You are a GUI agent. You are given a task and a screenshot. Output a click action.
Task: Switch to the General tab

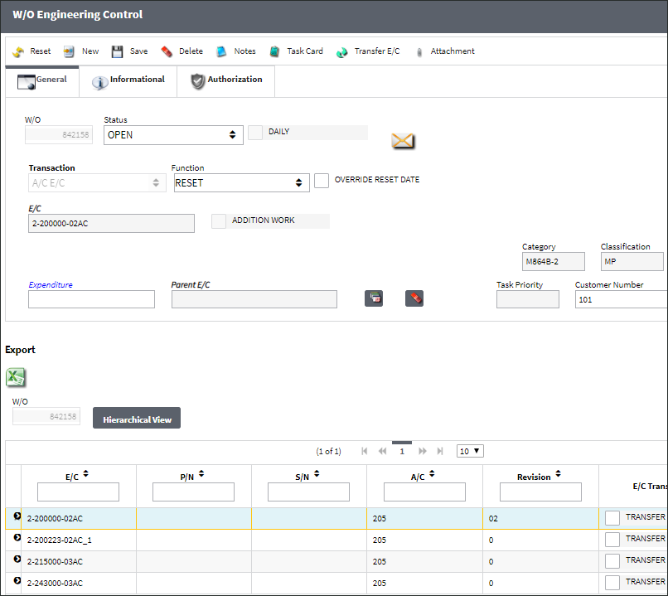click(x=42, y=81)
